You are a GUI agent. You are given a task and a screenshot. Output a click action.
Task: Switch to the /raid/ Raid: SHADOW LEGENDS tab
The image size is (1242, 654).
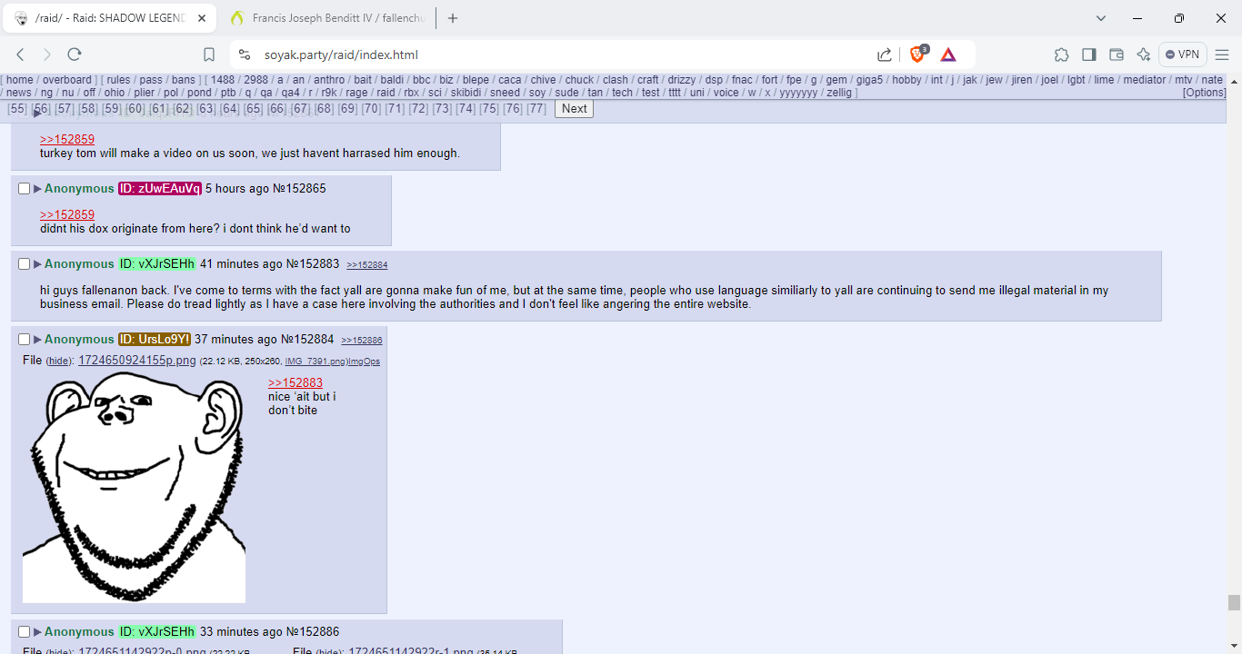coord(109,18)
